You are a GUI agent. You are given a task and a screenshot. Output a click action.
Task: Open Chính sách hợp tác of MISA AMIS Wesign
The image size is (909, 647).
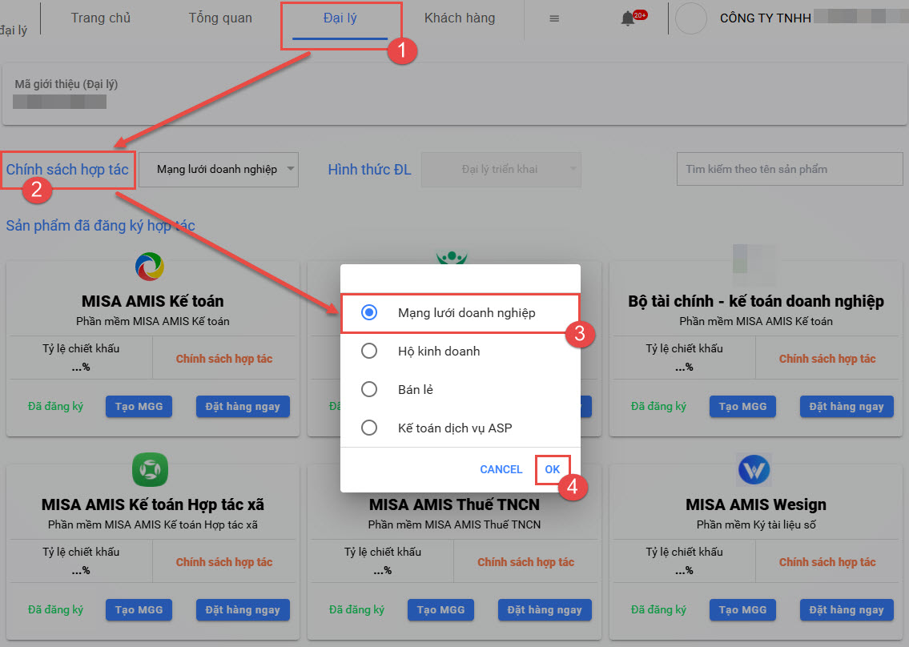point(827,562)
